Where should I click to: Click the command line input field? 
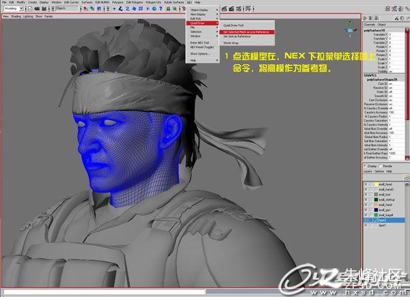click(105, 292)
